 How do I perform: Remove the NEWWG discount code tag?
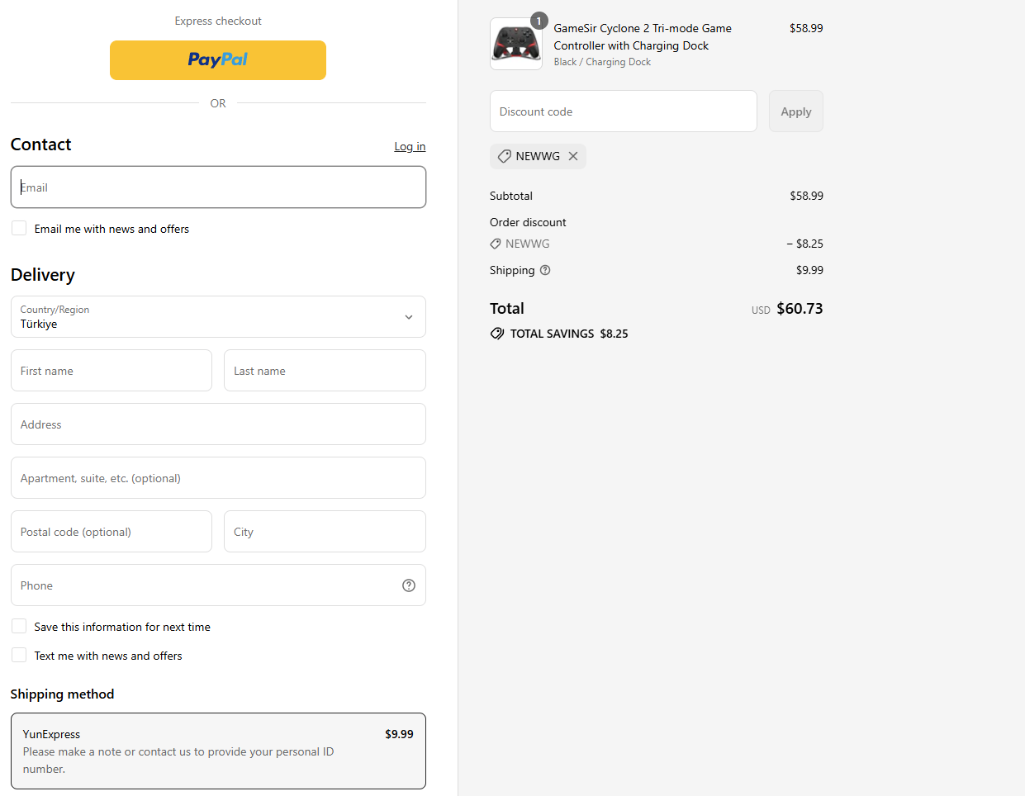pyautogui.click(x=573, y=156)
